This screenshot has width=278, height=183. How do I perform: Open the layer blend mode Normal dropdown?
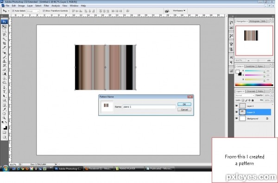[245, 95]
